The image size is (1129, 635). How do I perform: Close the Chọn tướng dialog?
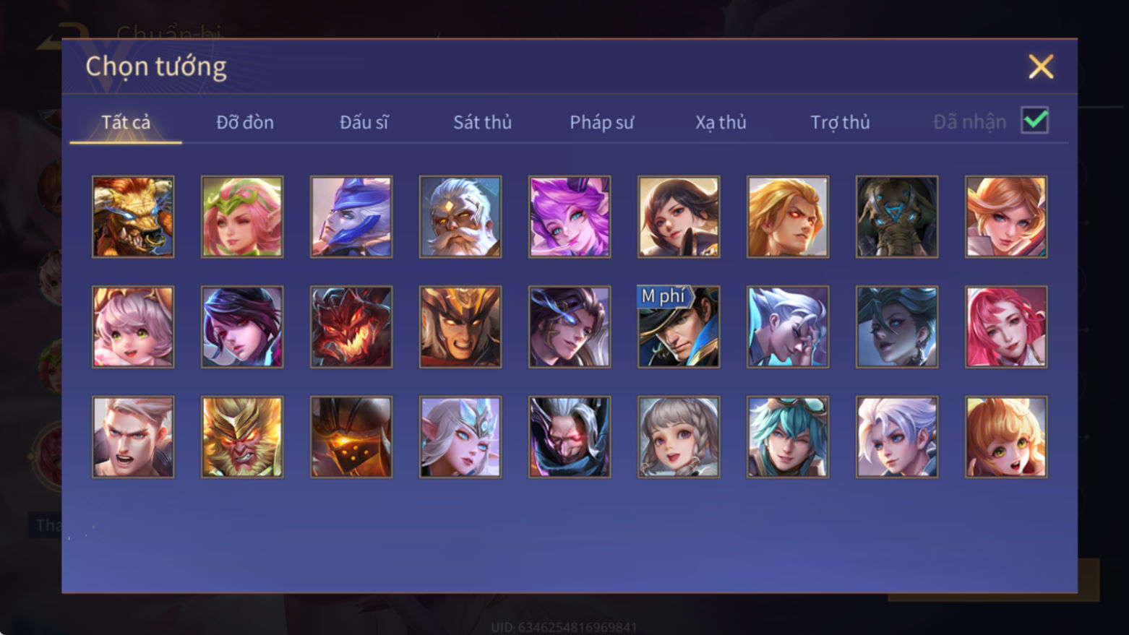pos(1041,66)
